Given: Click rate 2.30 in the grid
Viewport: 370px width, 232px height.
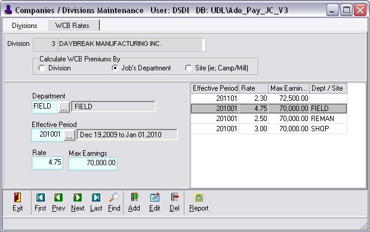Looking at the screenshot, I should pyautogui.click(x=254, y=98).
